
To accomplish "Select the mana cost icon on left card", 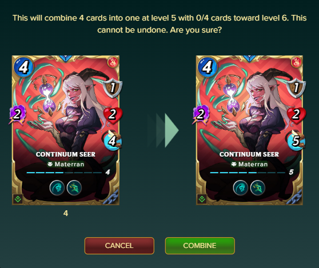I will click(x=23, y=67).
